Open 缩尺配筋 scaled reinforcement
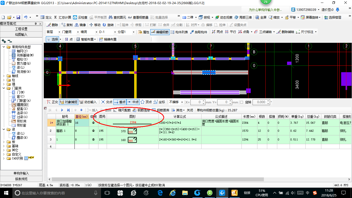352x198 pixels. point(122,110)
